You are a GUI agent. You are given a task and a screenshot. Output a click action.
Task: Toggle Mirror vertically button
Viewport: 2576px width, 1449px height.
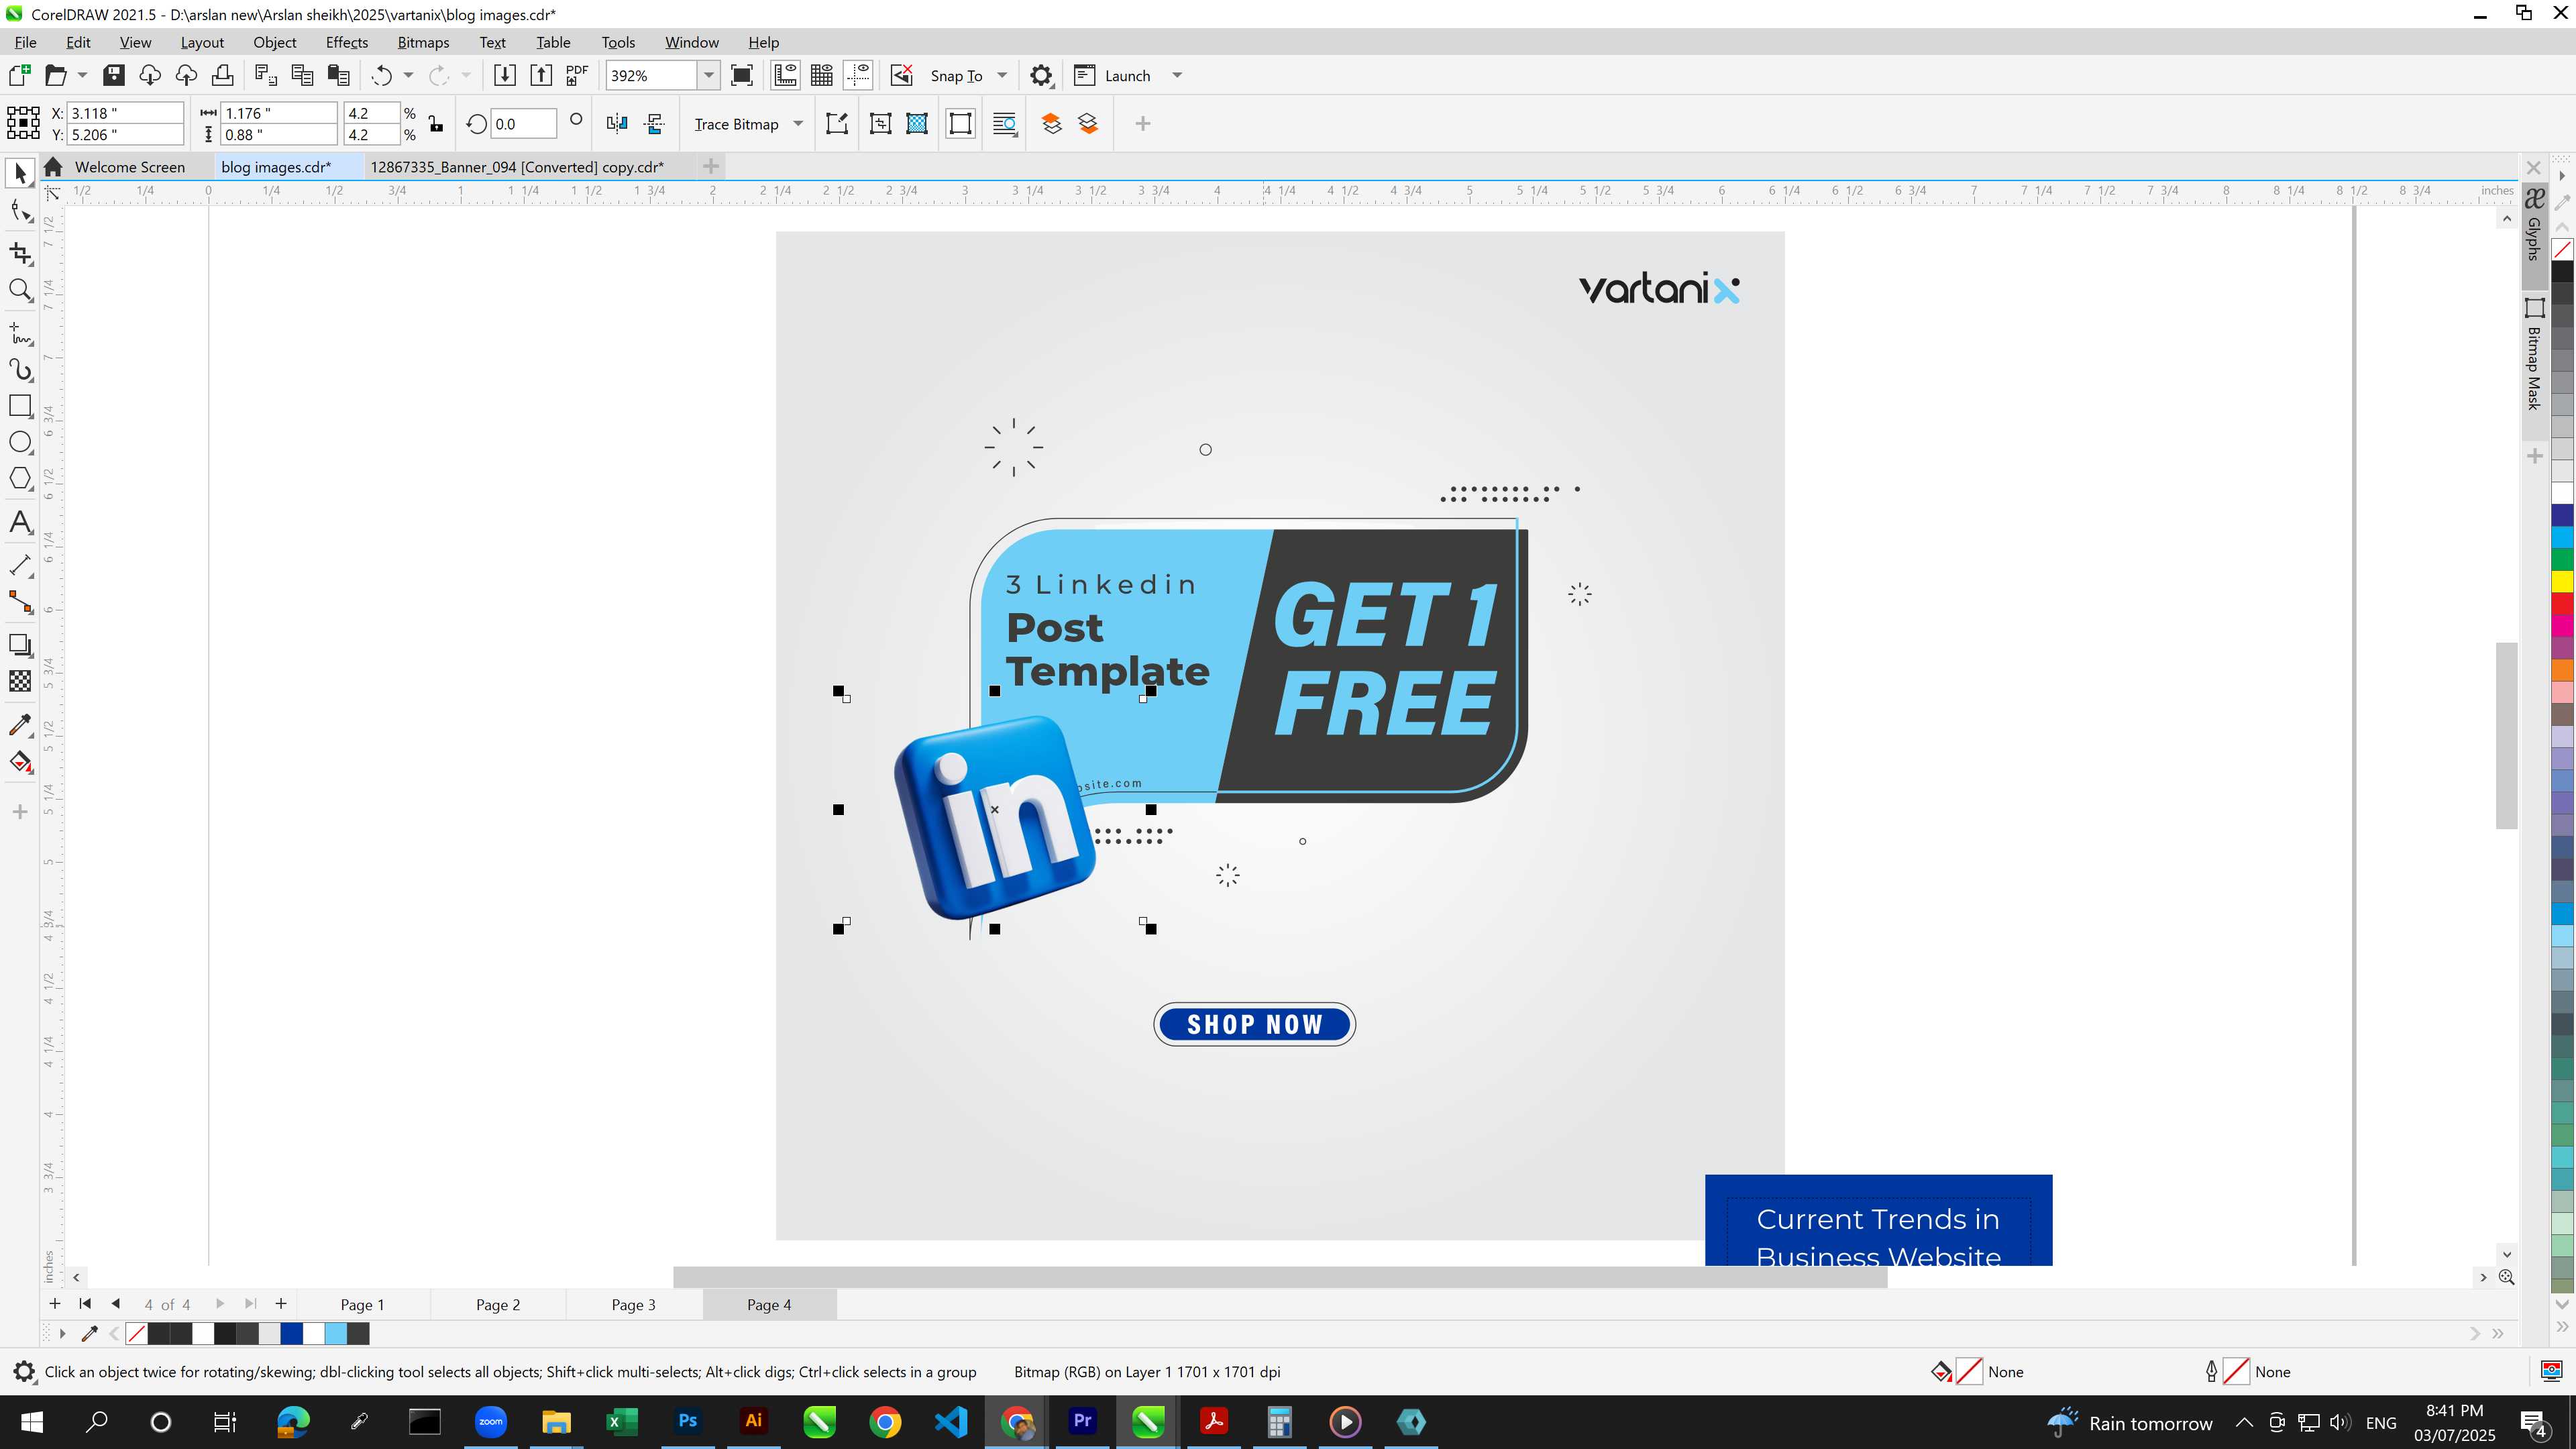click(655, 124)
